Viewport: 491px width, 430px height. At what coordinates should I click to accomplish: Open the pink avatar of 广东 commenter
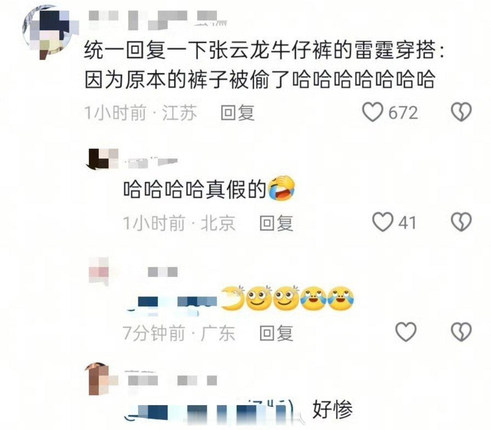pos(100,271)
